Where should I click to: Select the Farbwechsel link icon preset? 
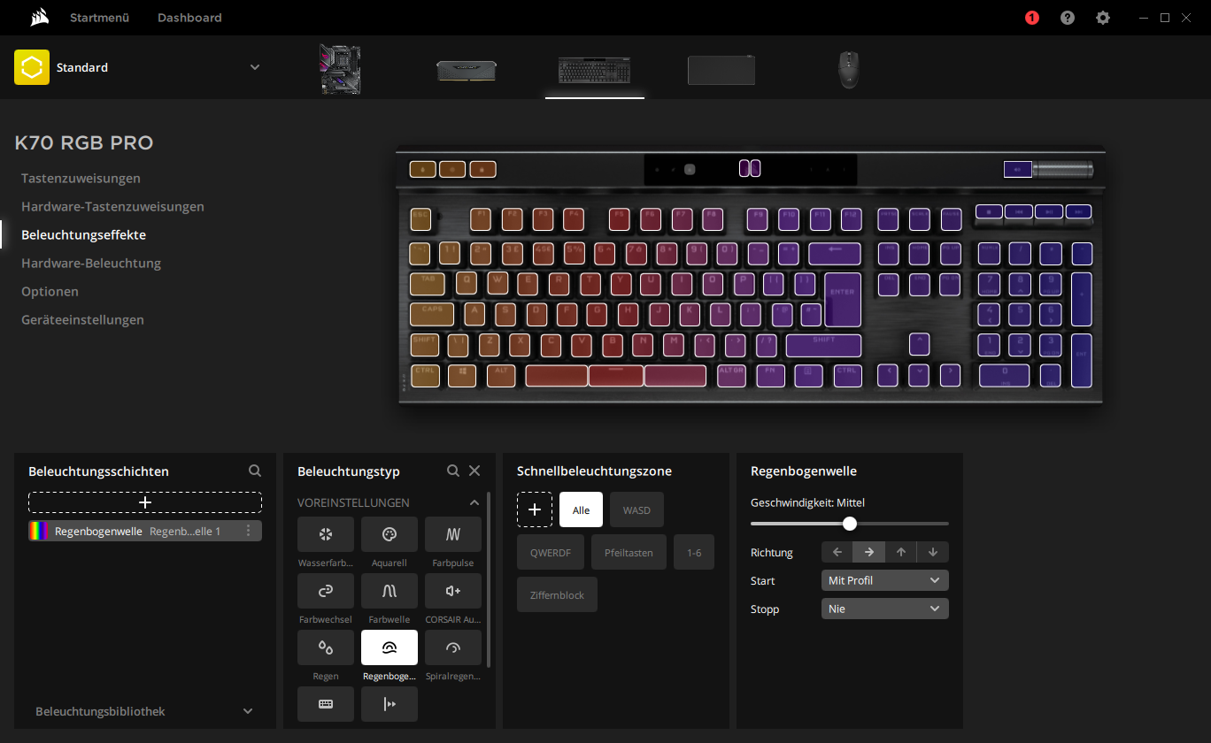coord(326,591)
